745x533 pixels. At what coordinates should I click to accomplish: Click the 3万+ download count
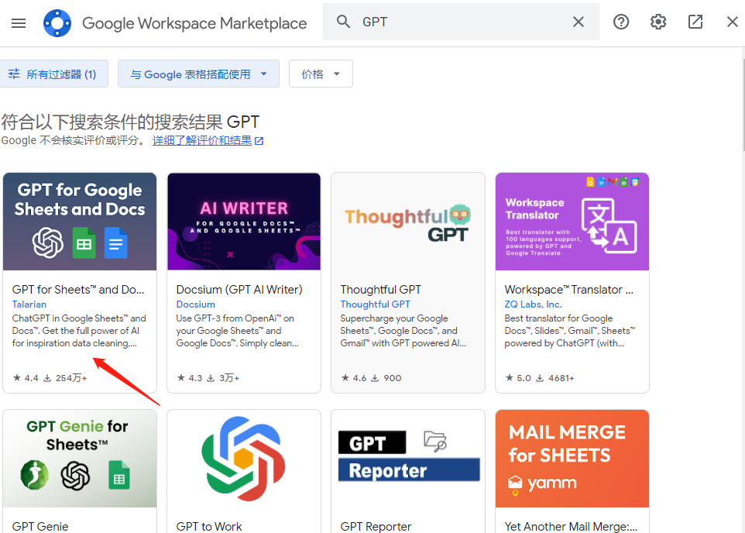pyautogui.click(x=223, y=378)
